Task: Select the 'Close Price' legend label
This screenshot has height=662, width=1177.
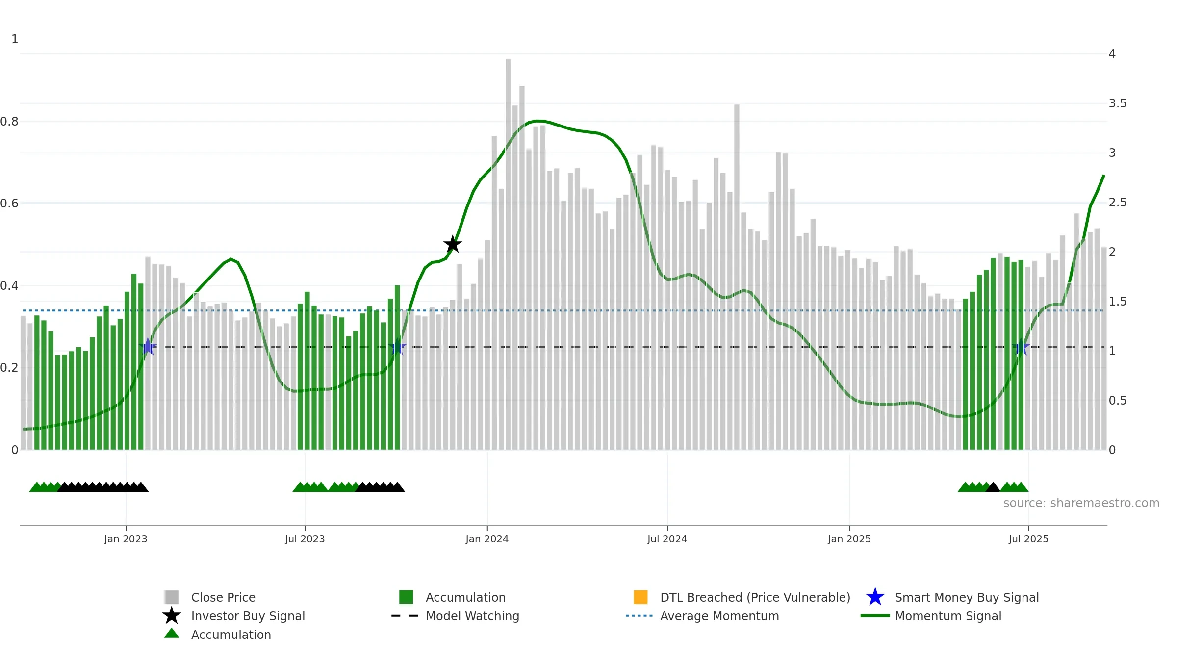Action: coord(223,597)
